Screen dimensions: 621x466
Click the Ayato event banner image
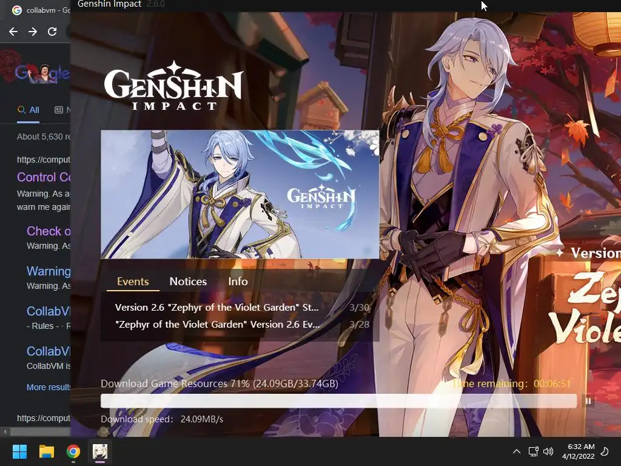[x=240, y=194]
